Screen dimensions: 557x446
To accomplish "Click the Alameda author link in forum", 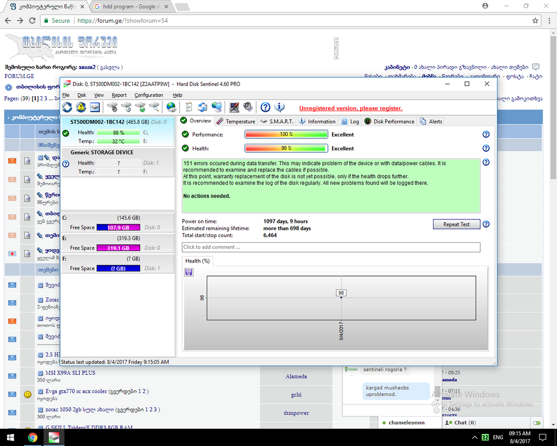I will 296,376.
